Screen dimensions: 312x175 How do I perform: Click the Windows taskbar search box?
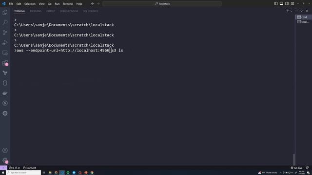coord(23,173)
